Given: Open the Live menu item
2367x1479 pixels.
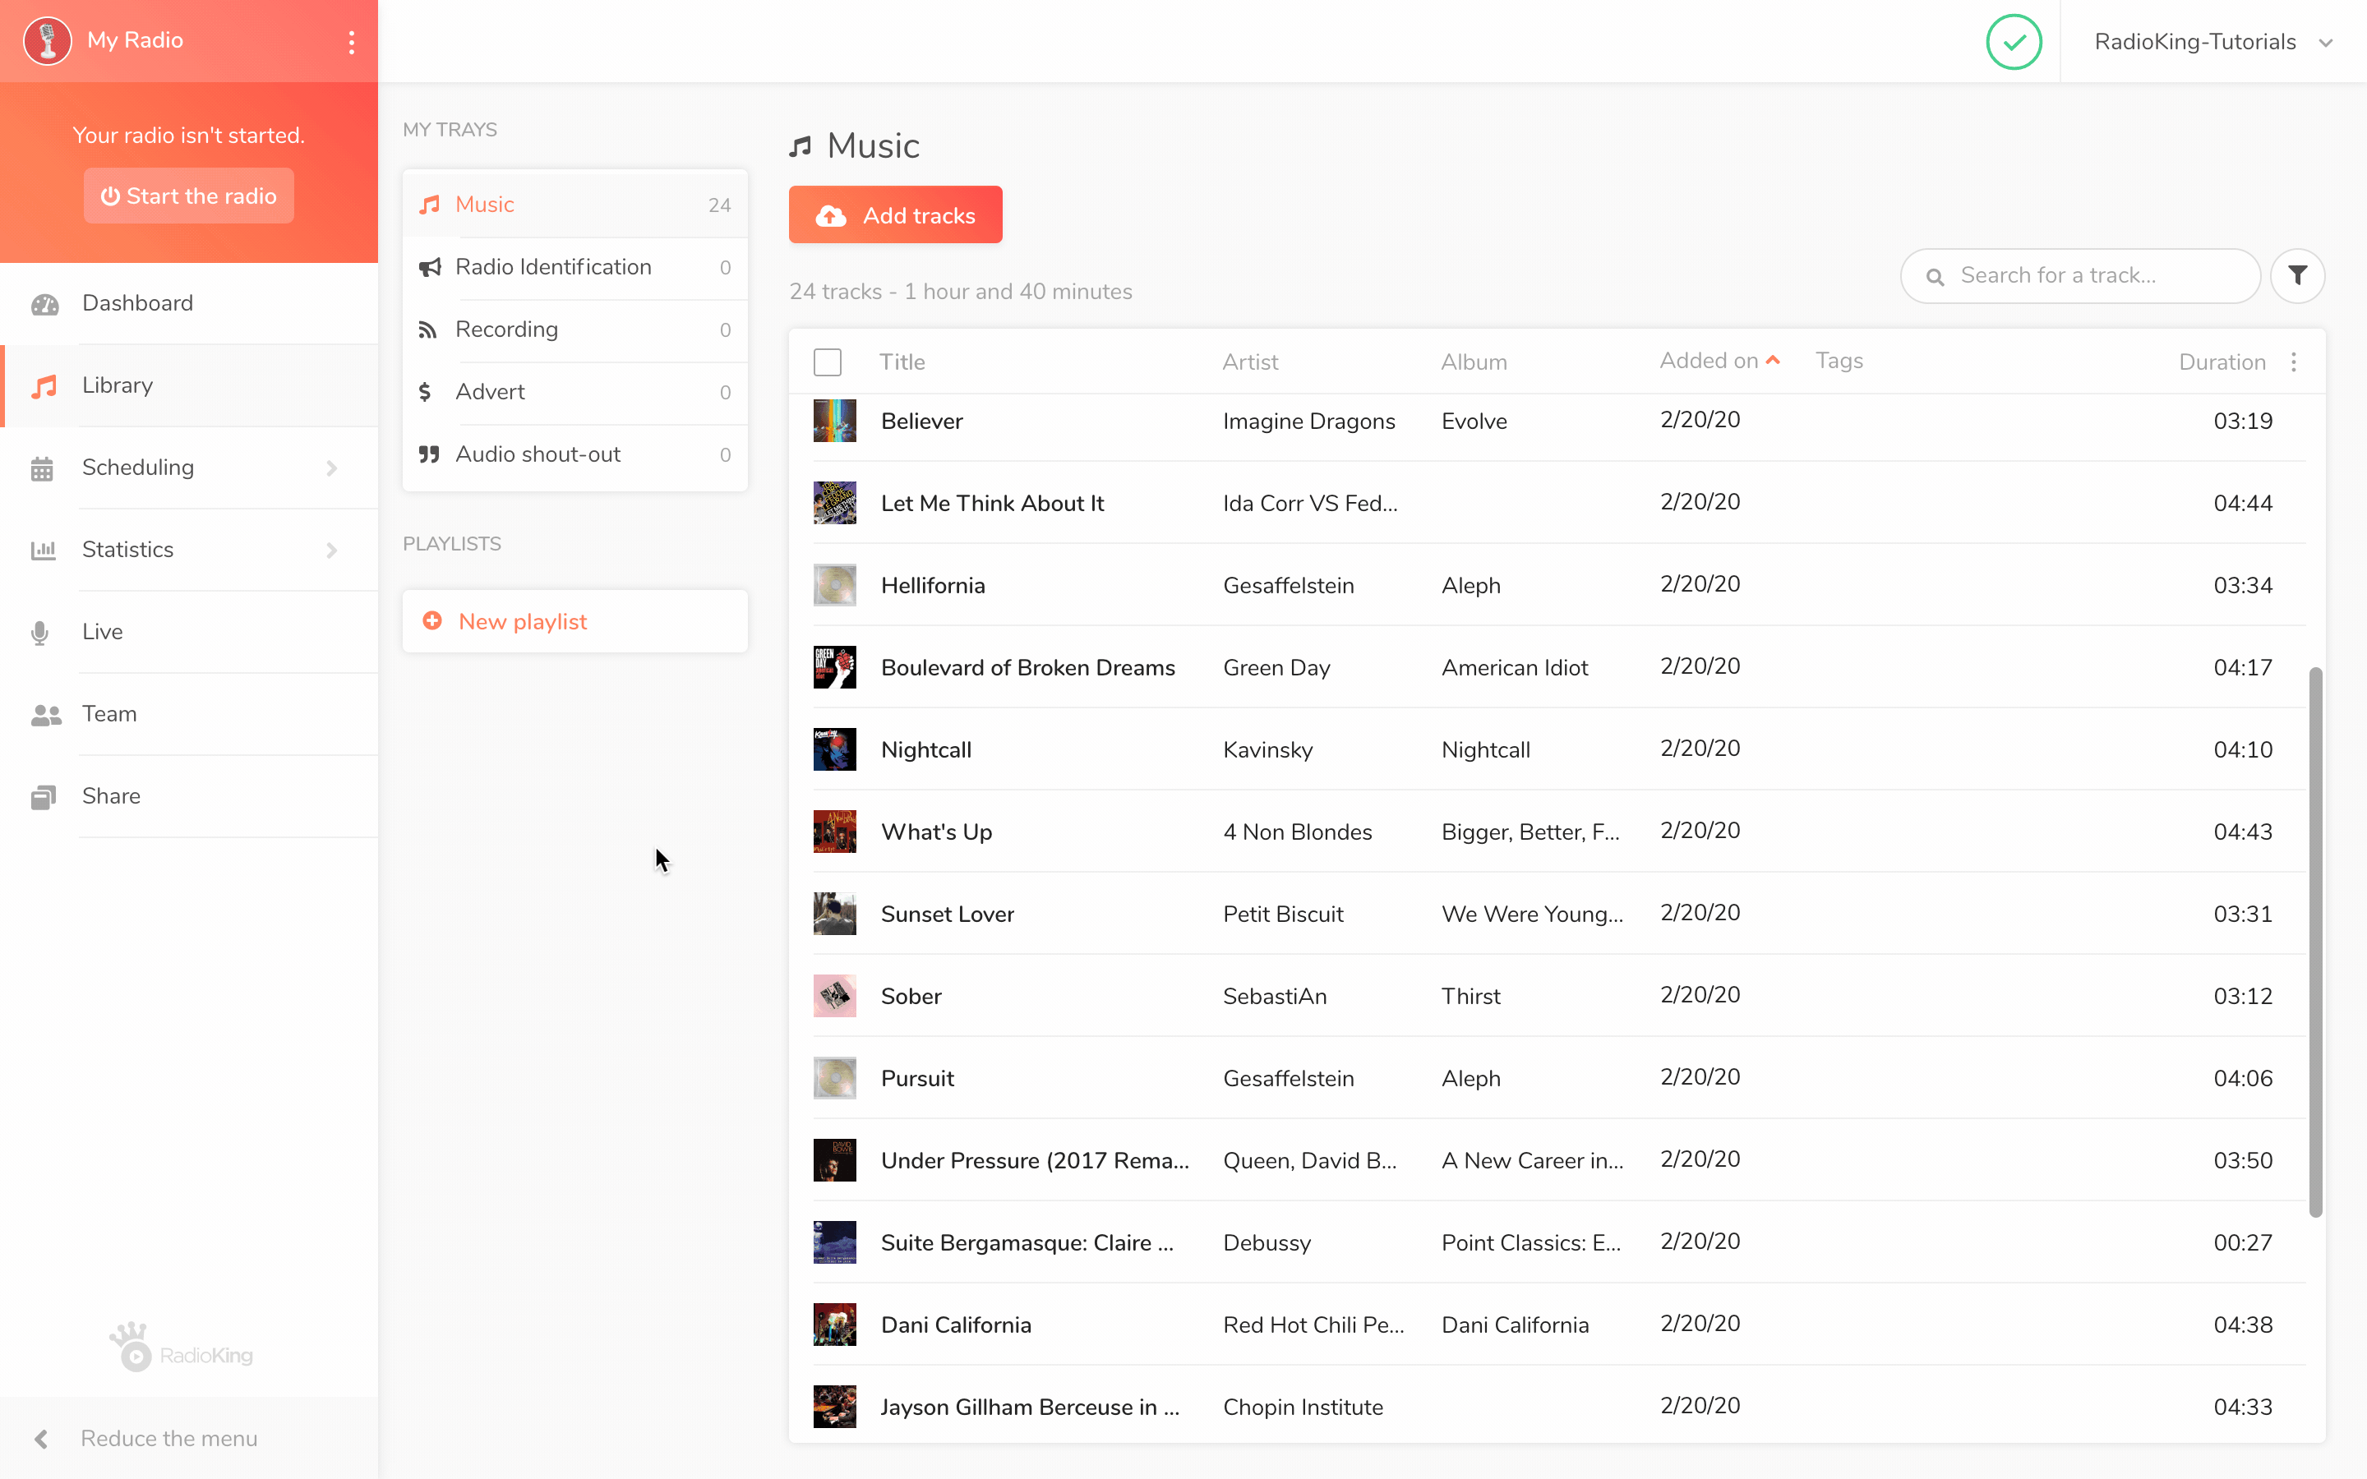Looking at the screenshot, I should click(190, 632).
